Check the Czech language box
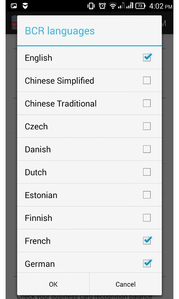 (x=147, y=126)
